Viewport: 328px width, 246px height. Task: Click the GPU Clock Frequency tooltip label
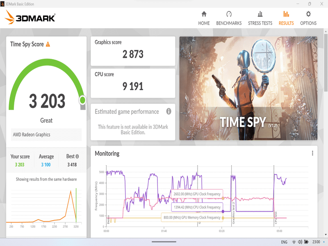197,194
